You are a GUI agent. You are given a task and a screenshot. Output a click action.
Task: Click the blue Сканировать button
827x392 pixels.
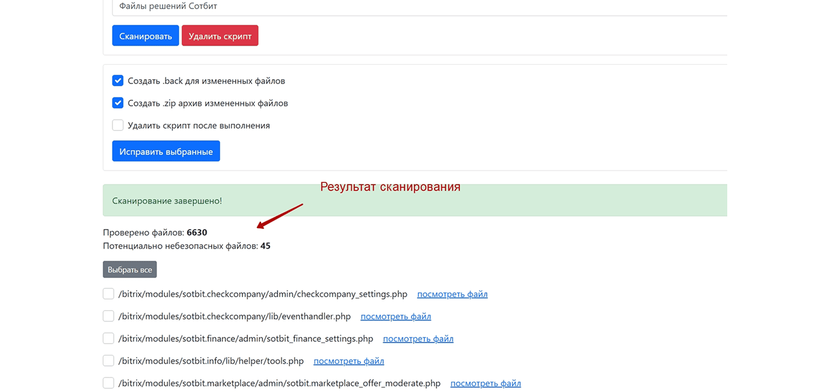[146, 36]
